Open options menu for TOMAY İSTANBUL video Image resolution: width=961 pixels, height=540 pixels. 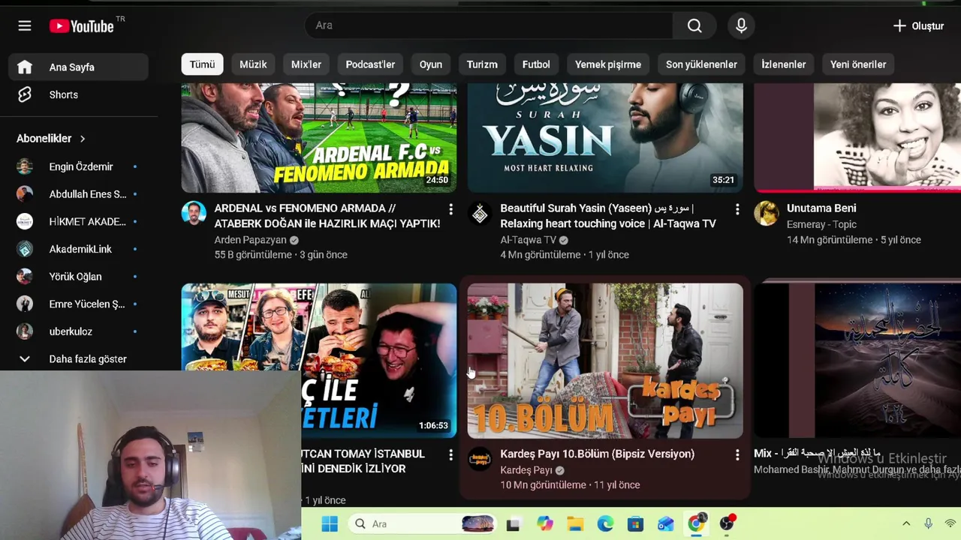click(450, 454)
